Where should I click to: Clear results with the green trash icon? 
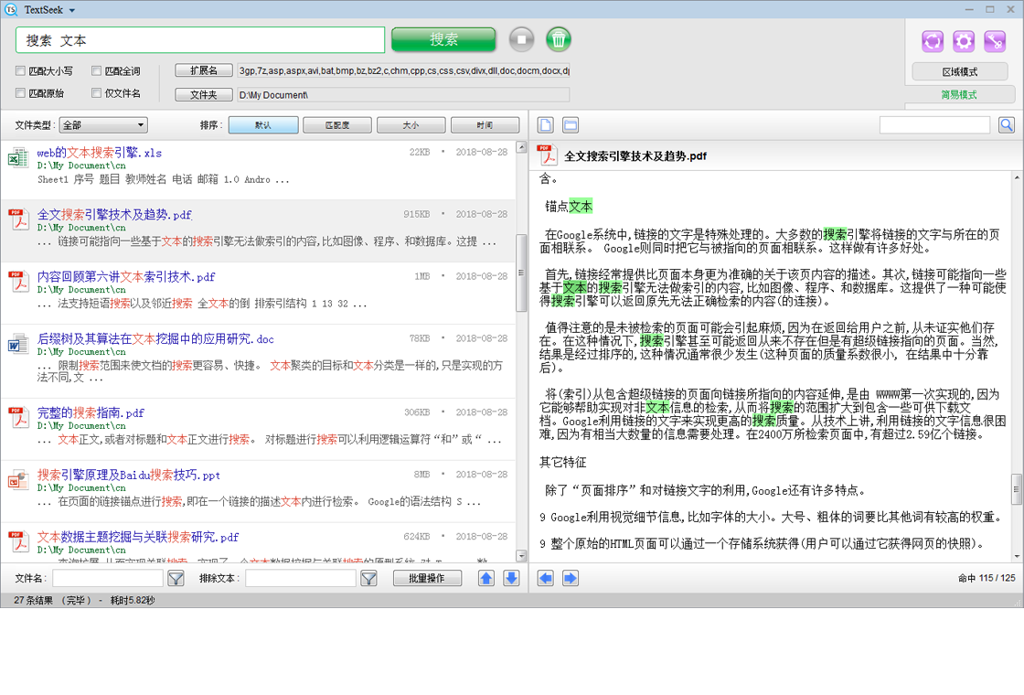[x=559, y=39]
